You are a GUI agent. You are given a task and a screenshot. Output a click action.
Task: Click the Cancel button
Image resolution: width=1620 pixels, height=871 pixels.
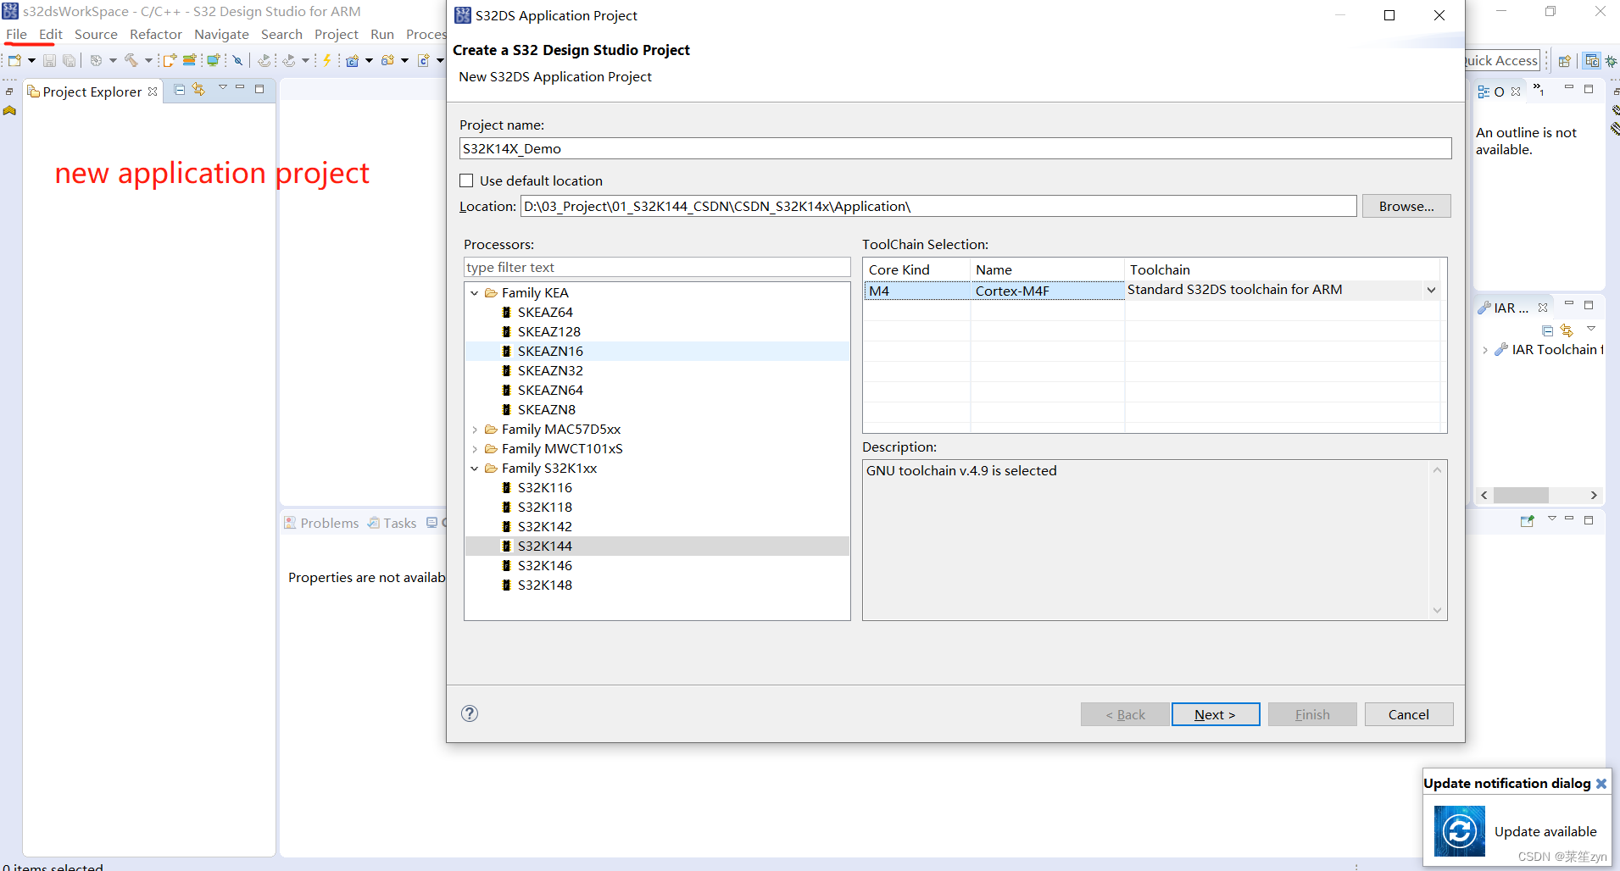1408,714
